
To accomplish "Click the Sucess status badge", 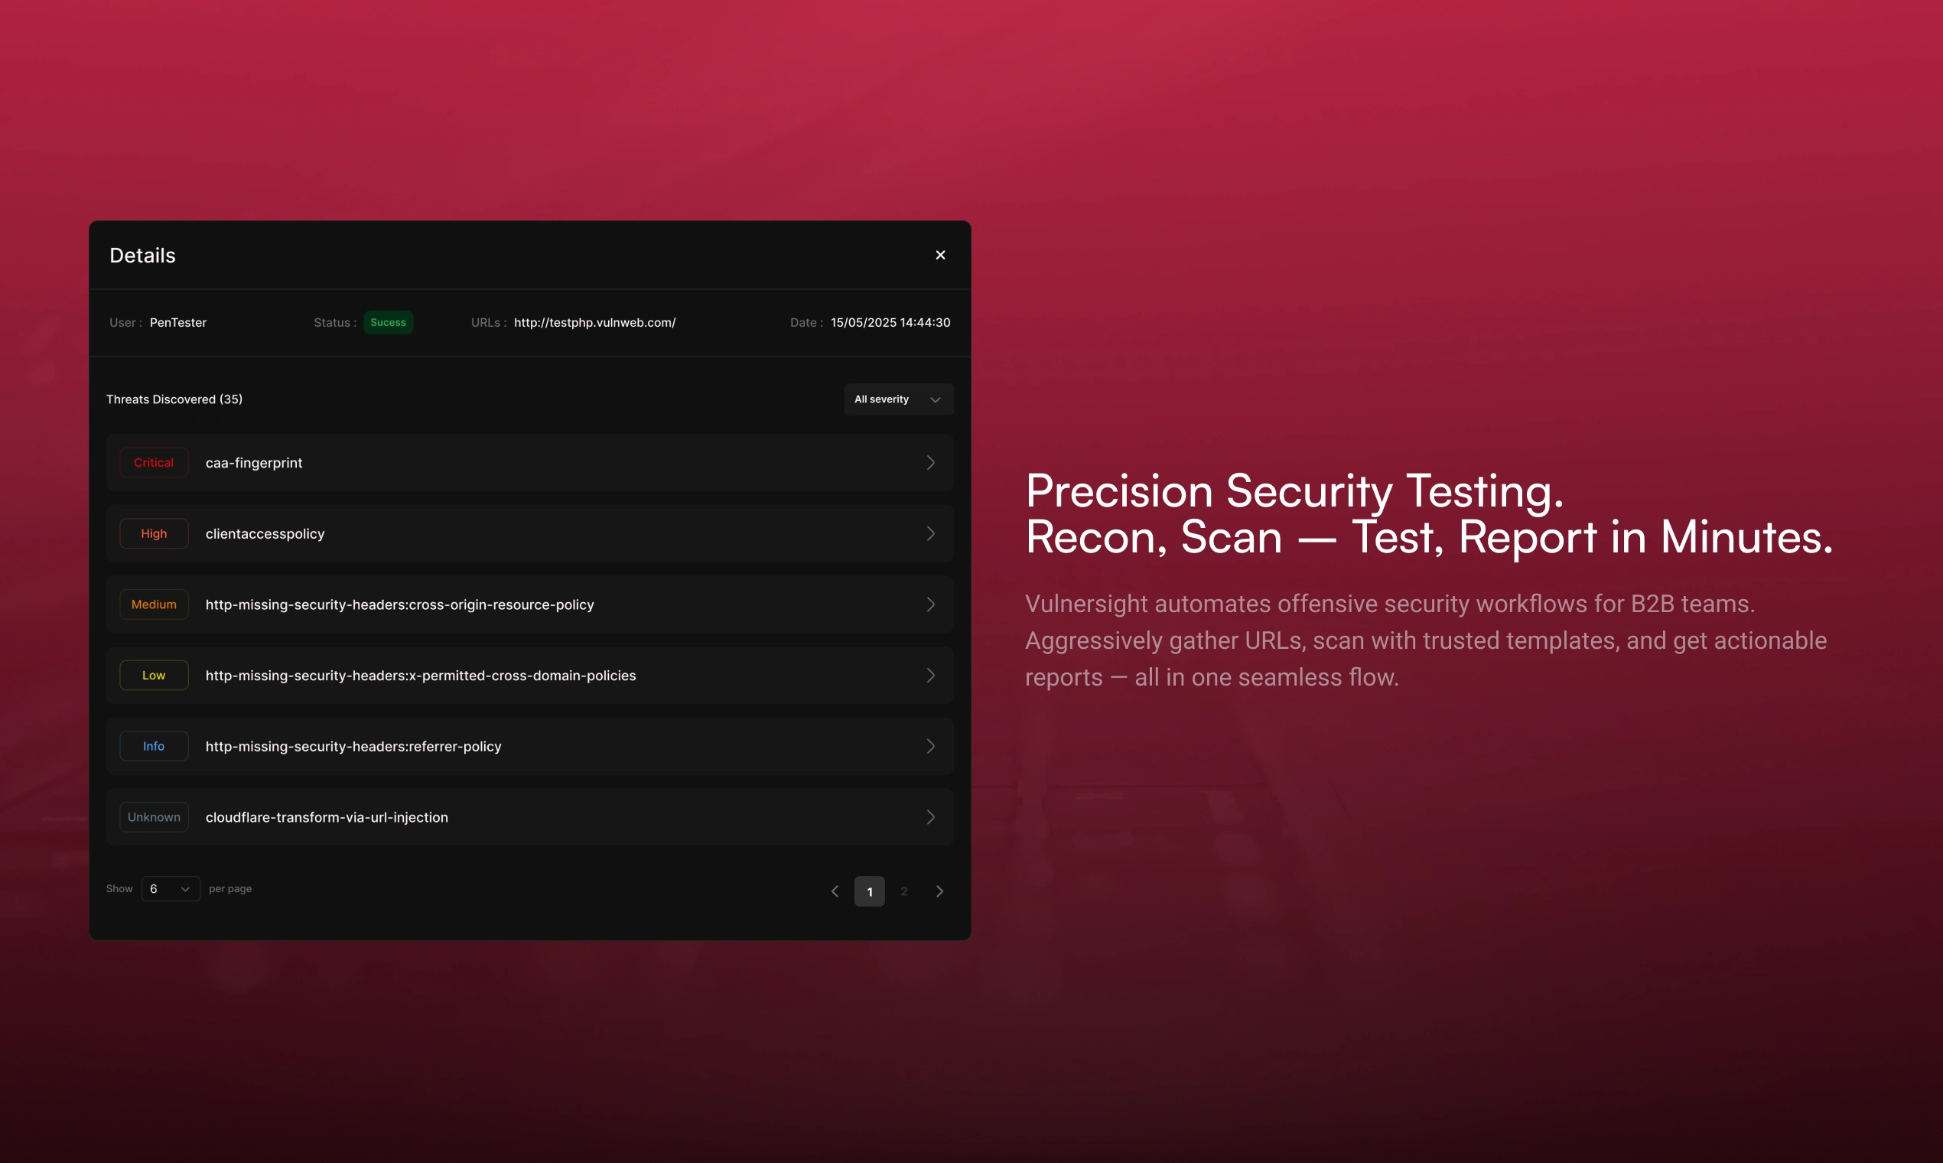I will [x=388, y=322].
